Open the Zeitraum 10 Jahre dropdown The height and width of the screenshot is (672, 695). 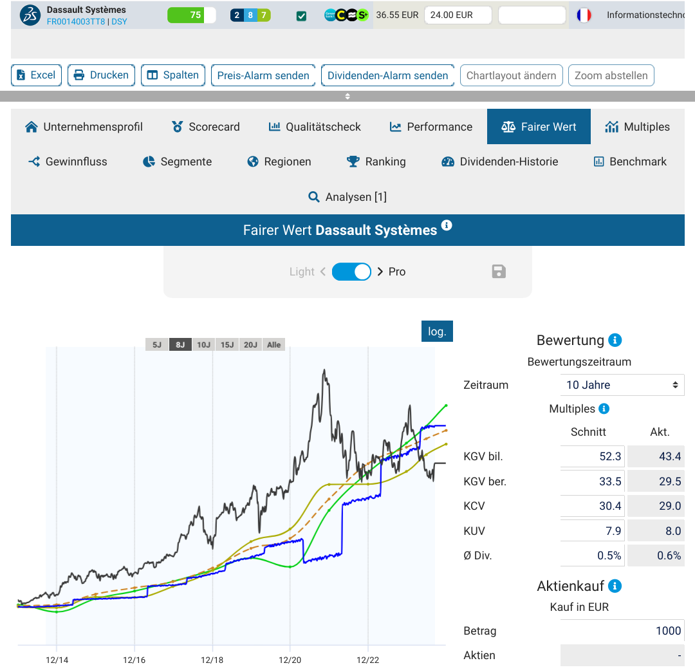tap(622, 385)
